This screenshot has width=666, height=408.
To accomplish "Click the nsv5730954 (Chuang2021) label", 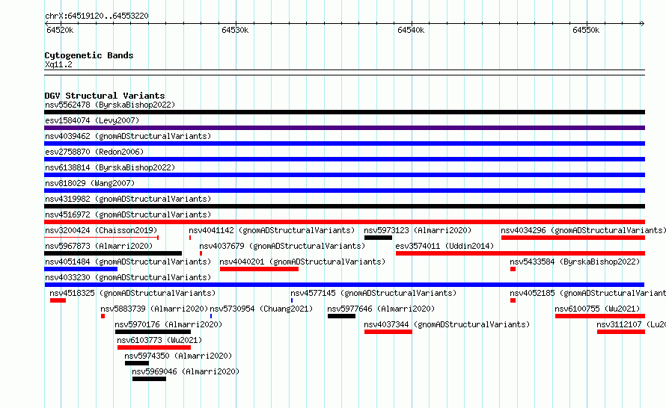I will pyautogui.click(x=261, y=309).
